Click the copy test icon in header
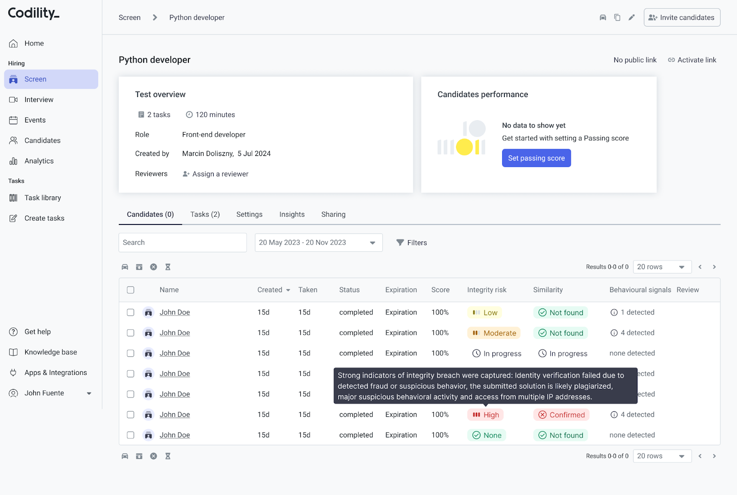The width and height of the screenshot is (737, 495). [x=617, y=17]
